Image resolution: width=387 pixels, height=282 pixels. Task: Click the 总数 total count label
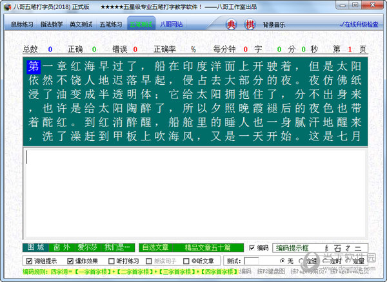coord(30,50)
